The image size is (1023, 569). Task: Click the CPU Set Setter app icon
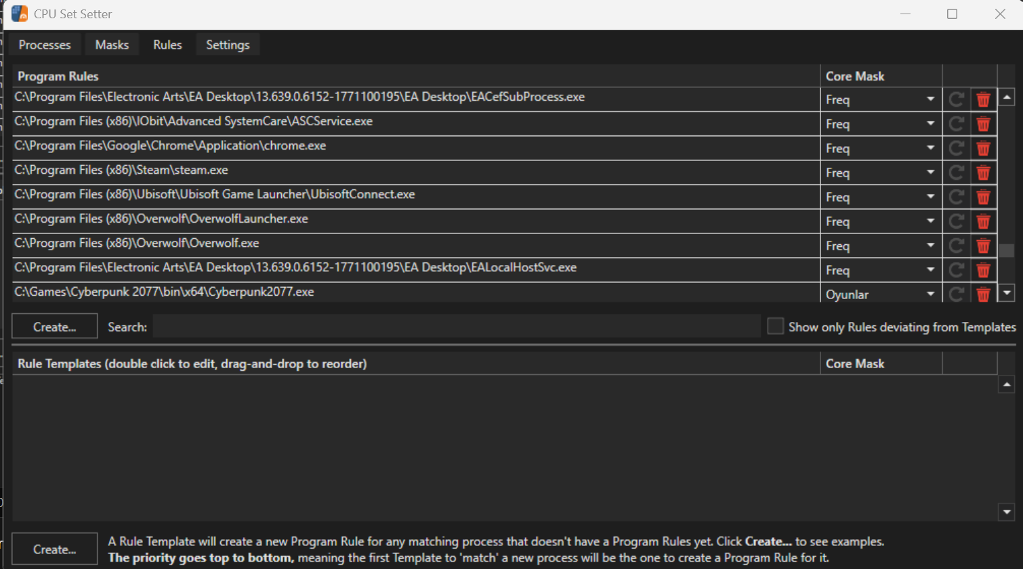click(20, 14)
